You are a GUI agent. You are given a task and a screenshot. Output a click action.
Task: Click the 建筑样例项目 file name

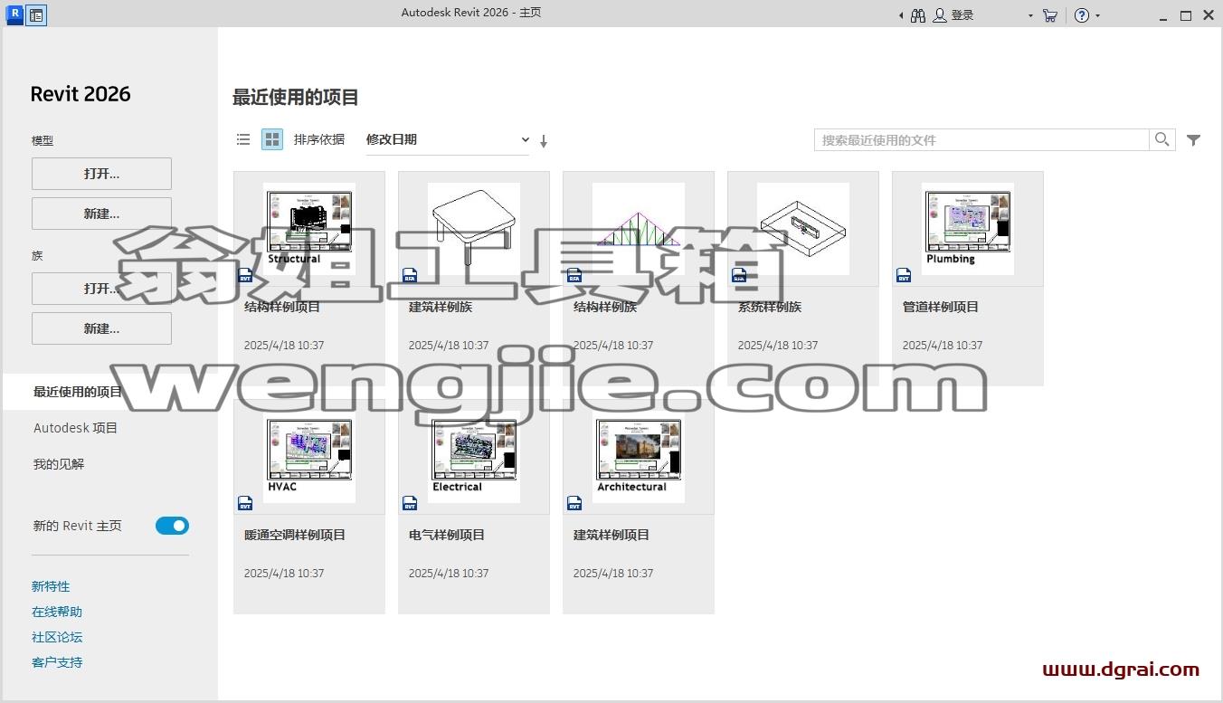coord(611,535)
